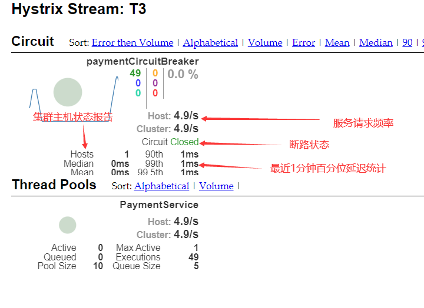Click the Median 0ms latency value
This screenshot has height=308, width=424.
tap(120, 164)
